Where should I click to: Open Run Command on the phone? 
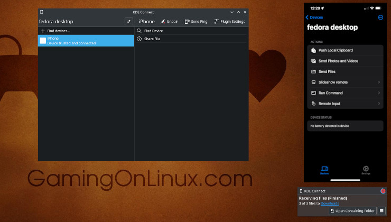coord(345,93)
